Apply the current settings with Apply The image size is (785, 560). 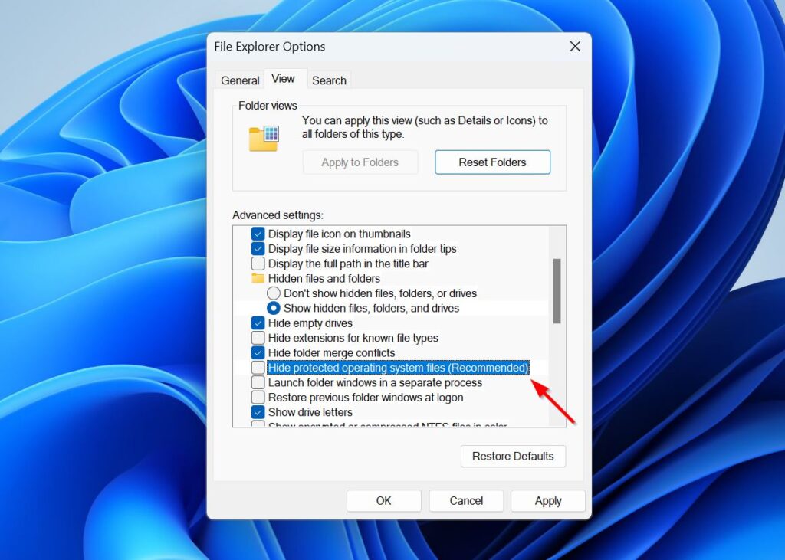click(547, 500)
